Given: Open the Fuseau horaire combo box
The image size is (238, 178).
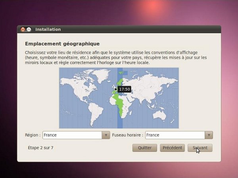Looking at the screenshot, I should pos(175,135).
